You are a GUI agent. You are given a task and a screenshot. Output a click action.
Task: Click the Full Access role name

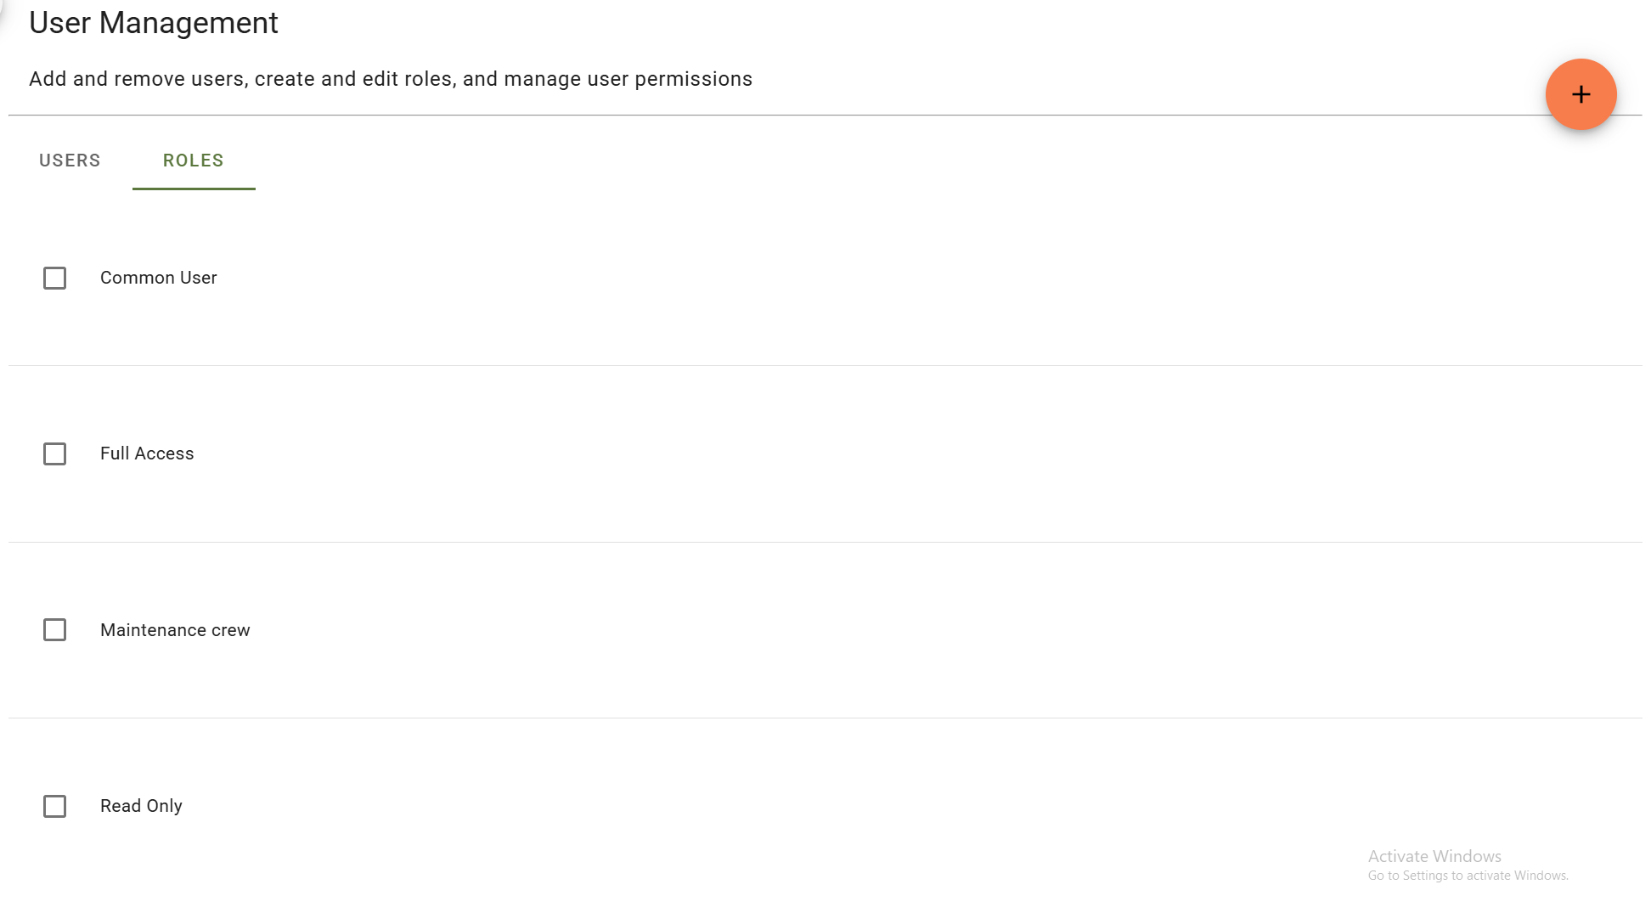(x=147, y=453)
